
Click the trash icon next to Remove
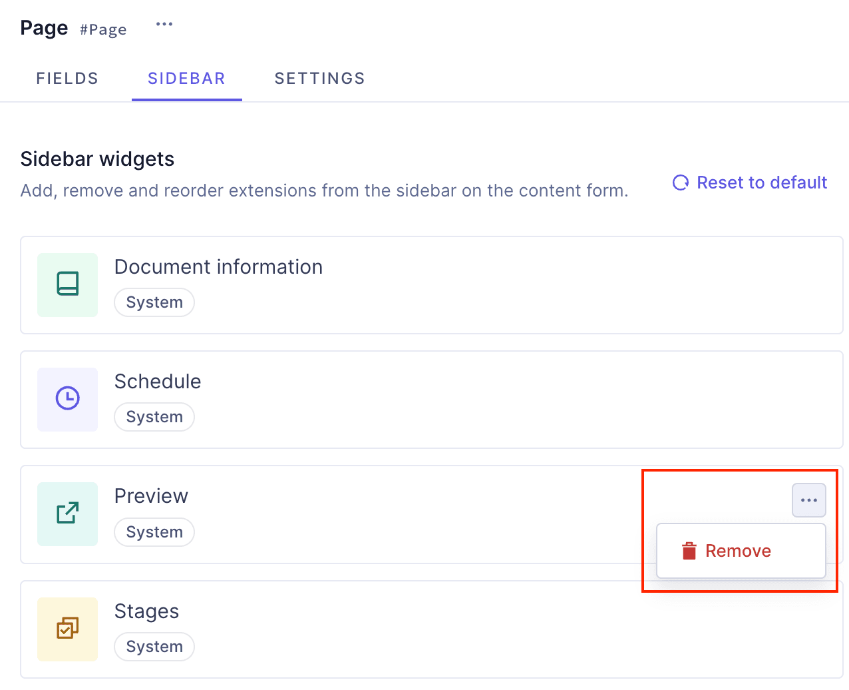point(689,551)
